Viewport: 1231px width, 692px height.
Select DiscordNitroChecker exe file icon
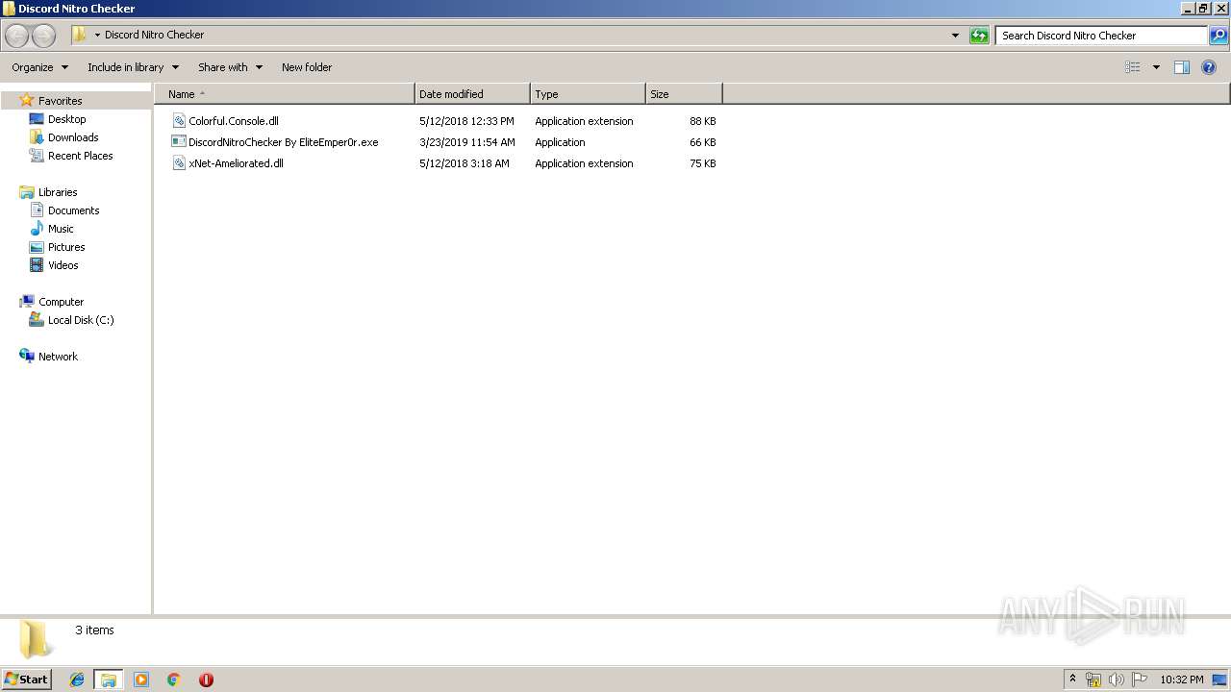pyautogui.click(x=179, y=142)
